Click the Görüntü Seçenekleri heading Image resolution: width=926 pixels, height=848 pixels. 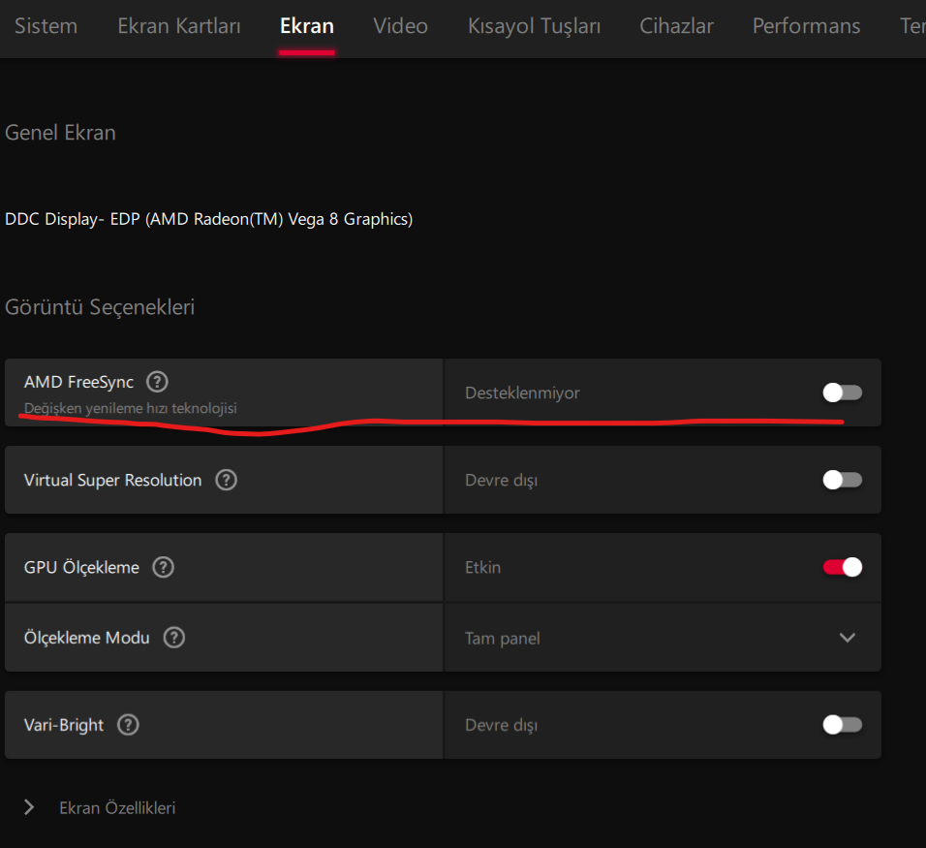(x=100, y=307)
